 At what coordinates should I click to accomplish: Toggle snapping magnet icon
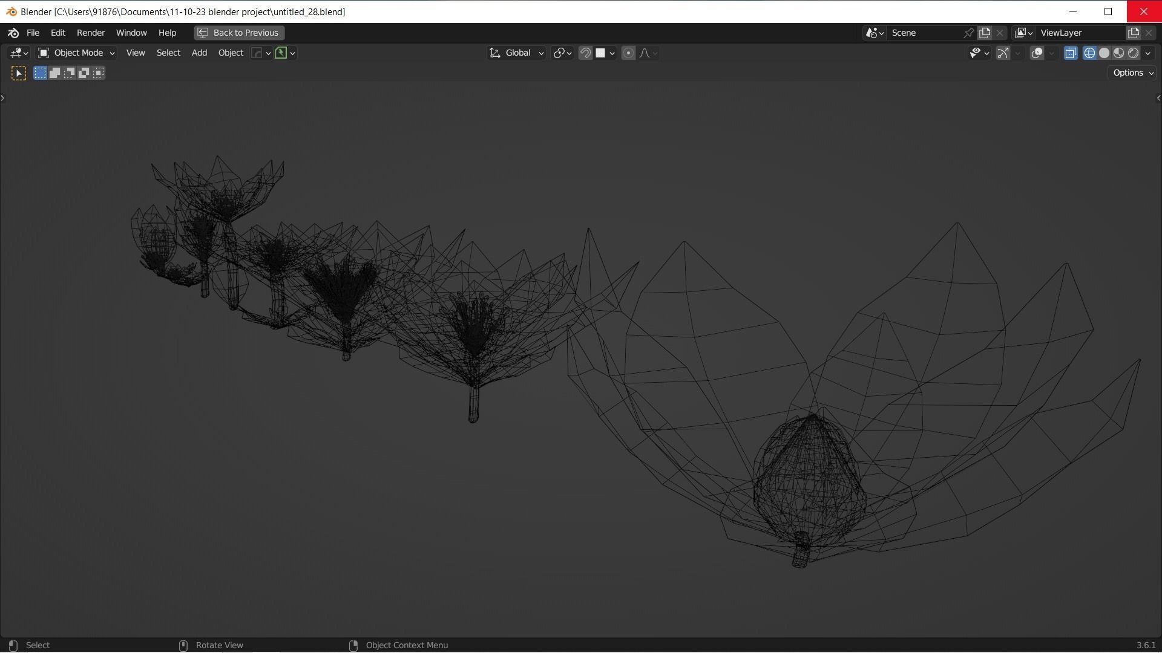click(x=585, y=53)
